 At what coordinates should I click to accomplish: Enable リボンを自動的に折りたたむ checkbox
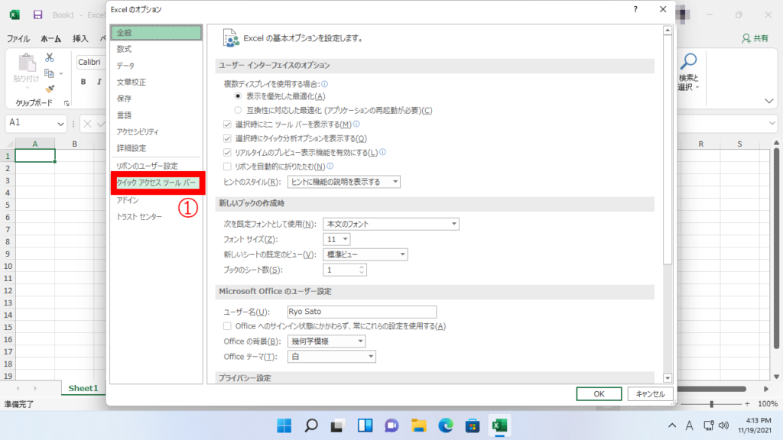coord(227,166)
